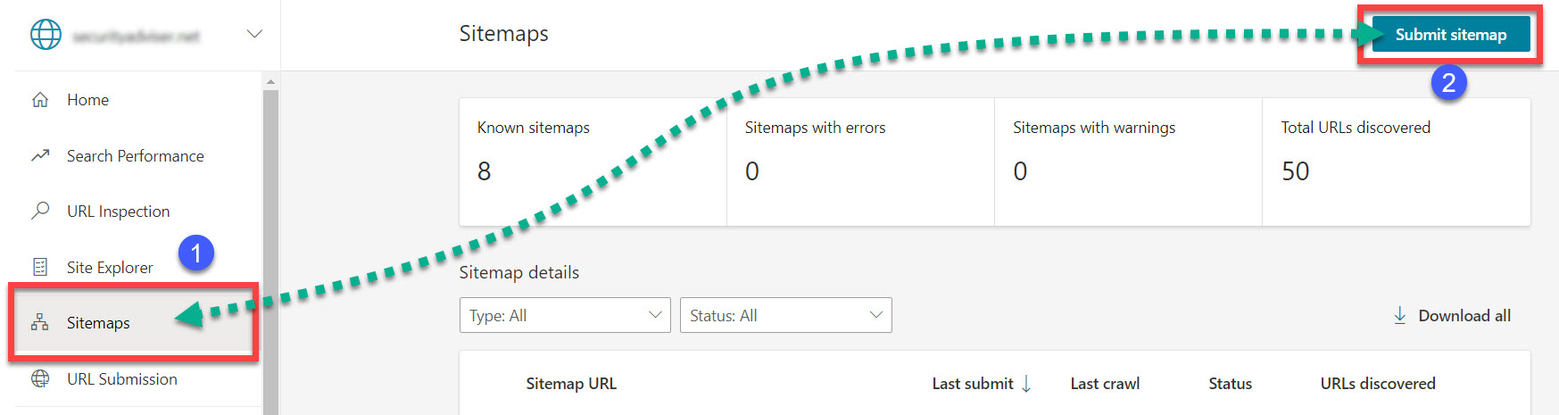This screenshot has width=1559, height=415.
Task: Click the Download all link
Action: coord(1464,315)
